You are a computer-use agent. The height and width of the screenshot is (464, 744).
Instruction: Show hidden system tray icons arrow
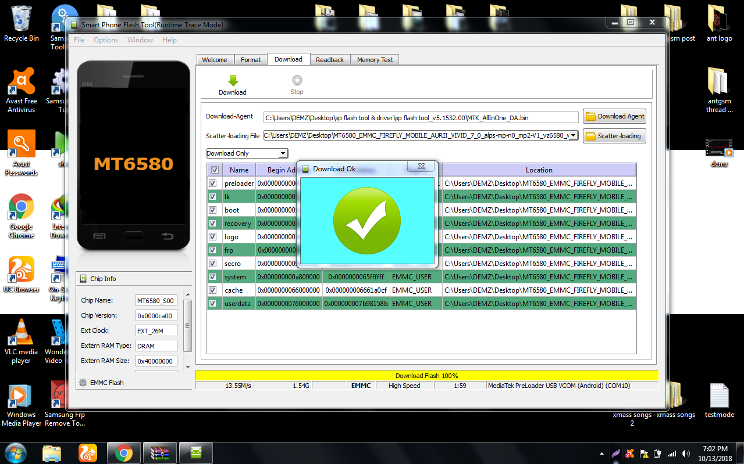602,454
